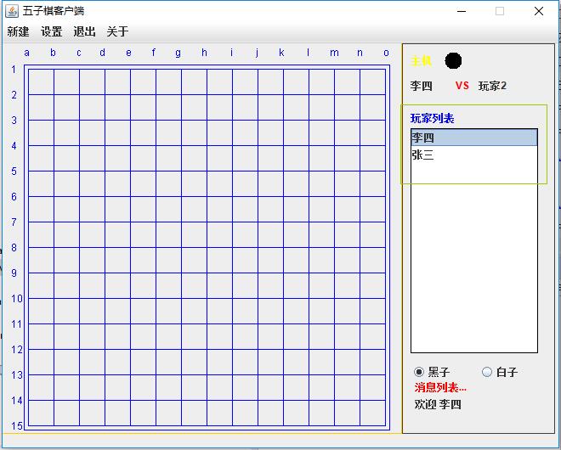Click the column label a above board

pyautogui.click(x=27, y=53)
